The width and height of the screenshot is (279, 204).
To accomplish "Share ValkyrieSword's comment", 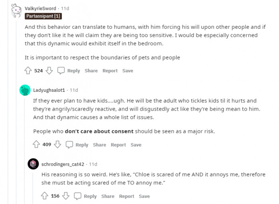I will [x=91, y=71].
